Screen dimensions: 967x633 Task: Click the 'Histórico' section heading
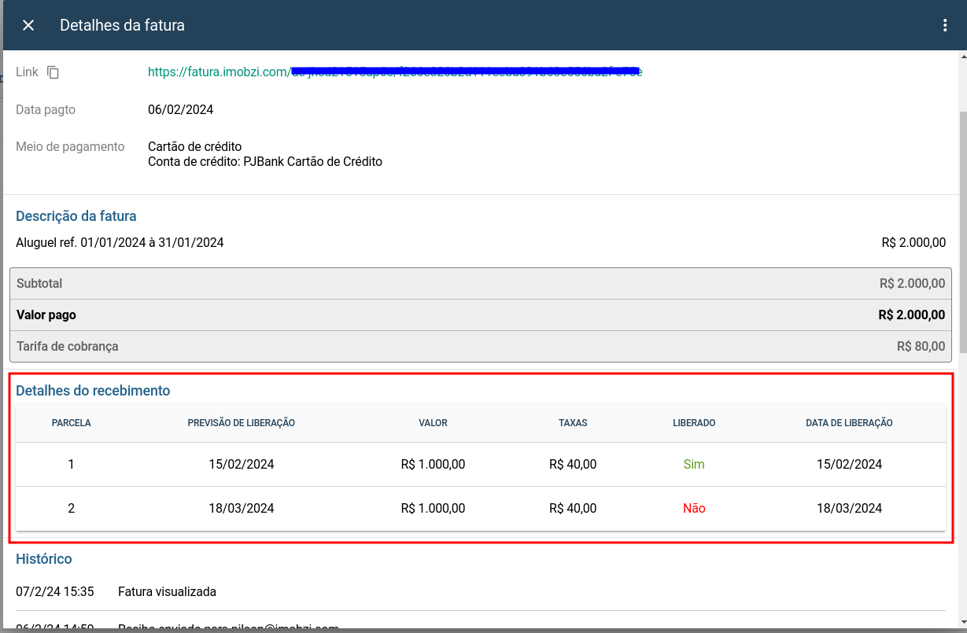[x=44, y=559]
